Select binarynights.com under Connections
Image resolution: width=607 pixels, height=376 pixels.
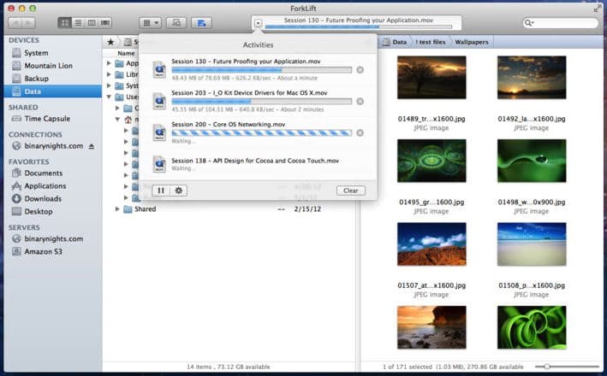point(53,146)
